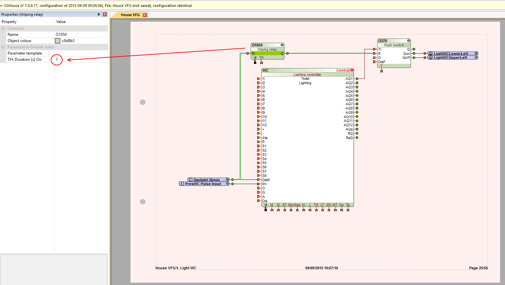Click the info icon on Daylight 30min input
This screenshot has width=505, height=285.
(227, 180)
